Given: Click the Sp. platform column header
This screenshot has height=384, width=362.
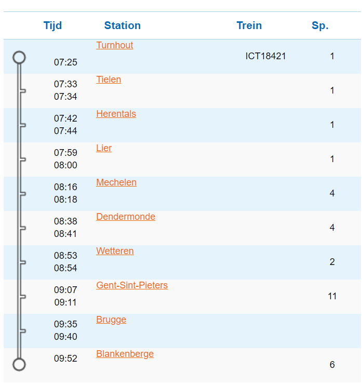Looking at the screenshot, I should pos(320,25).
